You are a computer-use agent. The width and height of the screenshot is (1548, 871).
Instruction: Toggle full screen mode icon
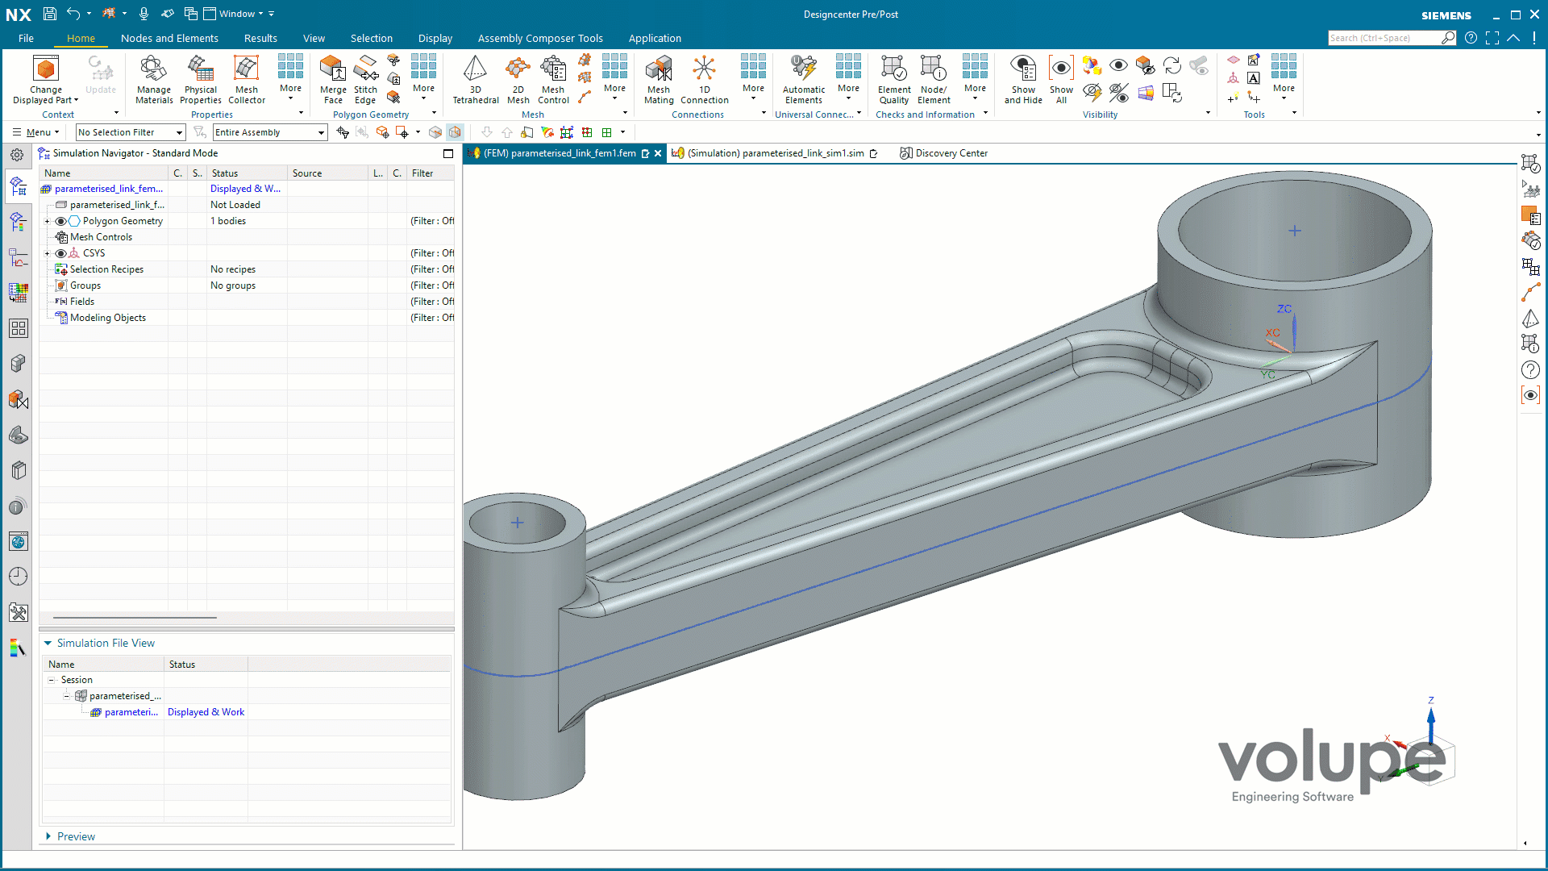pyautogui.click(x=1492, y=38)
